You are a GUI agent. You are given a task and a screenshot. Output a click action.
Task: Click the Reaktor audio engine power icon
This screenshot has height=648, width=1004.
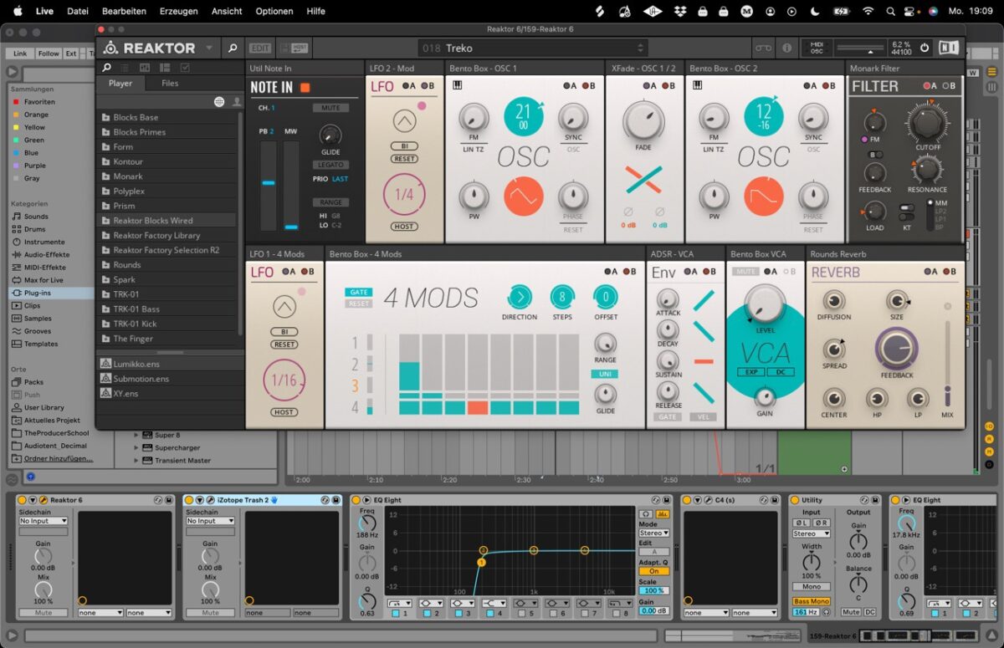(x=925, y=48)
